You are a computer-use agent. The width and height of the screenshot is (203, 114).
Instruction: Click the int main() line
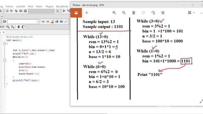pos(14,40)
